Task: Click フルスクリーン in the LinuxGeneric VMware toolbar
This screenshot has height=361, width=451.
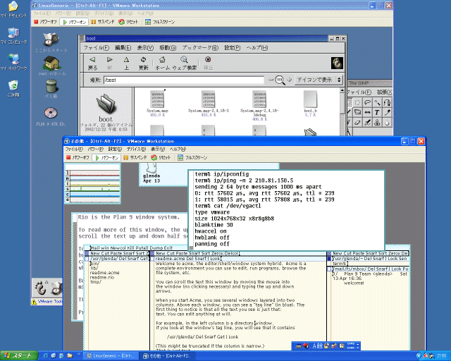Action: point(160,22)
